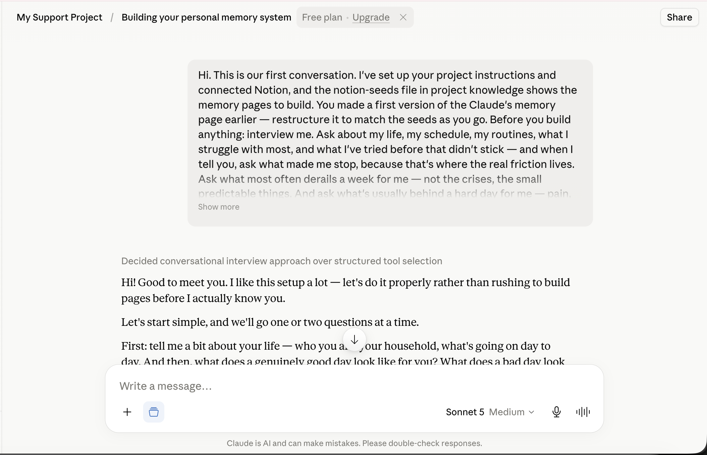Screen dimensions: 707x455
Task: Expand the thinking summary line
Action: (x=282, y=261)
